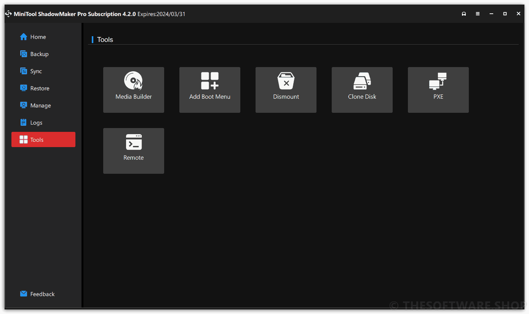The width and height of the screenshot is (529, 314).
Task: Open the hamburger menu in title bar
Action: [478, 14]
